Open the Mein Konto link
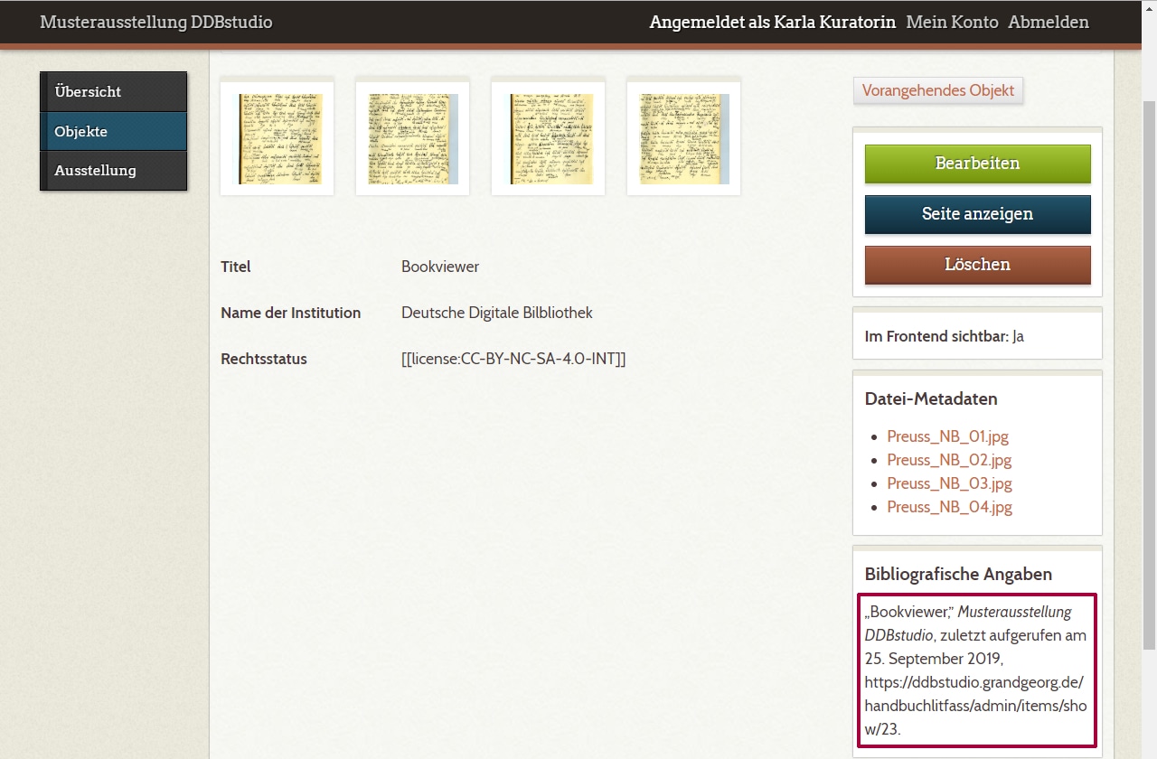 (x=952, y=23)
